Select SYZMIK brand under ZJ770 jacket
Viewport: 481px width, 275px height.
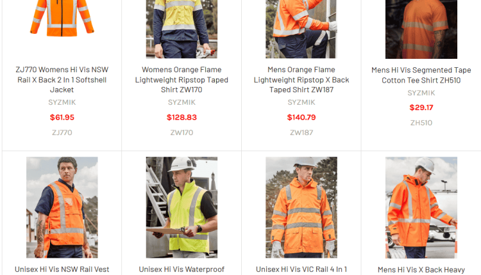(x=62, y=102)
